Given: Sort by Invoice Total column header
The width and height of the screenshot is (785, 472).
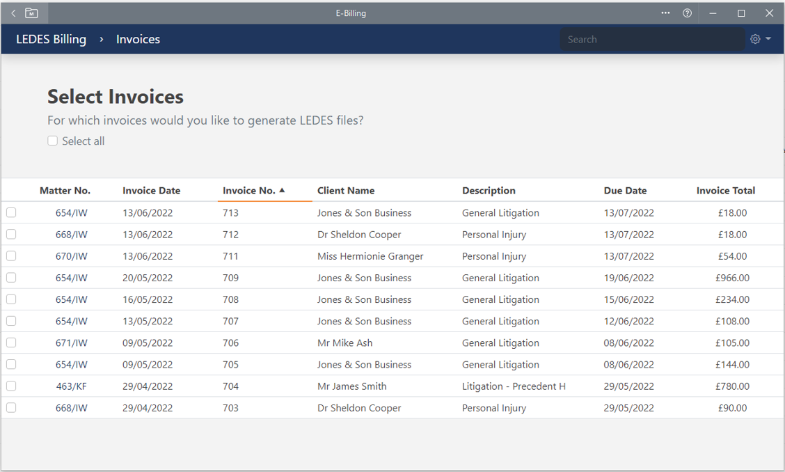Looking at the screenshot, I should tap(725, 191).
